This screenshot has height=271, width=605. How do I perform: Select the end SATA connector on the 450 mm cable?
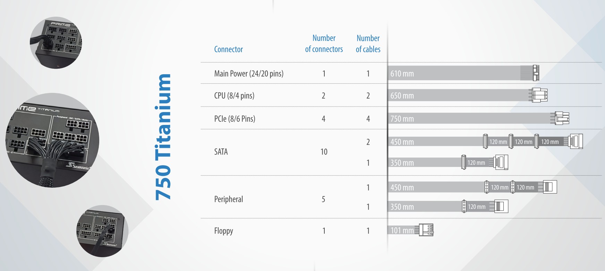pos(576,142)
